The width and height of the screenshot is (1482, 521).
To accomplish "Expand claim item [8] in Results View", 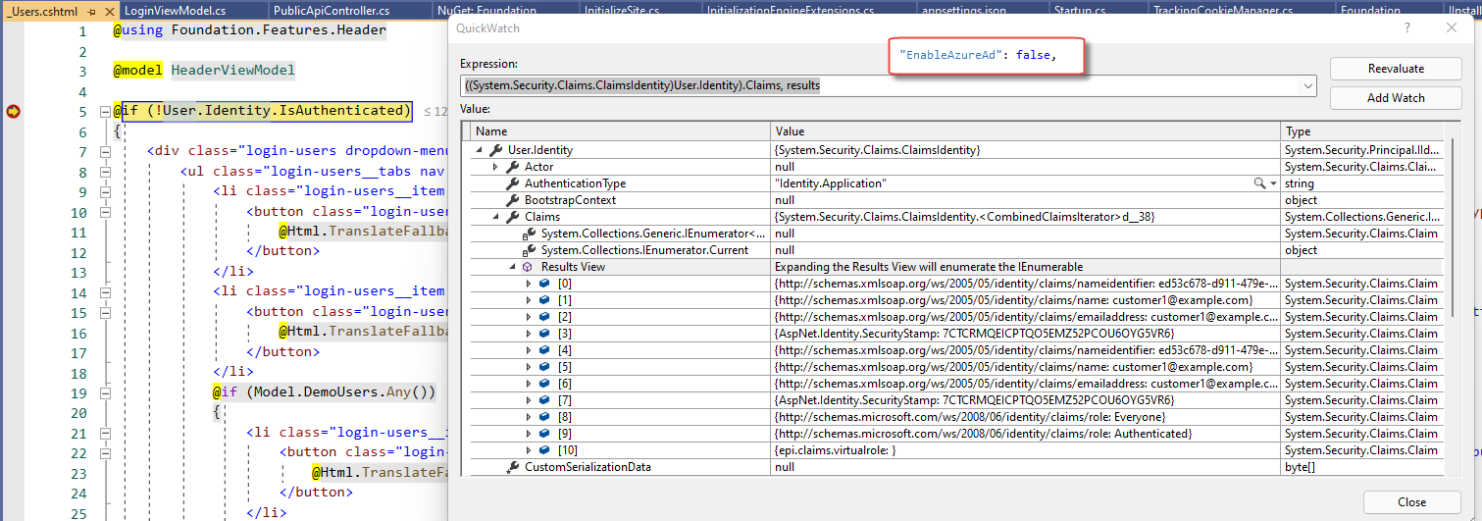I will tap(529, 417).
